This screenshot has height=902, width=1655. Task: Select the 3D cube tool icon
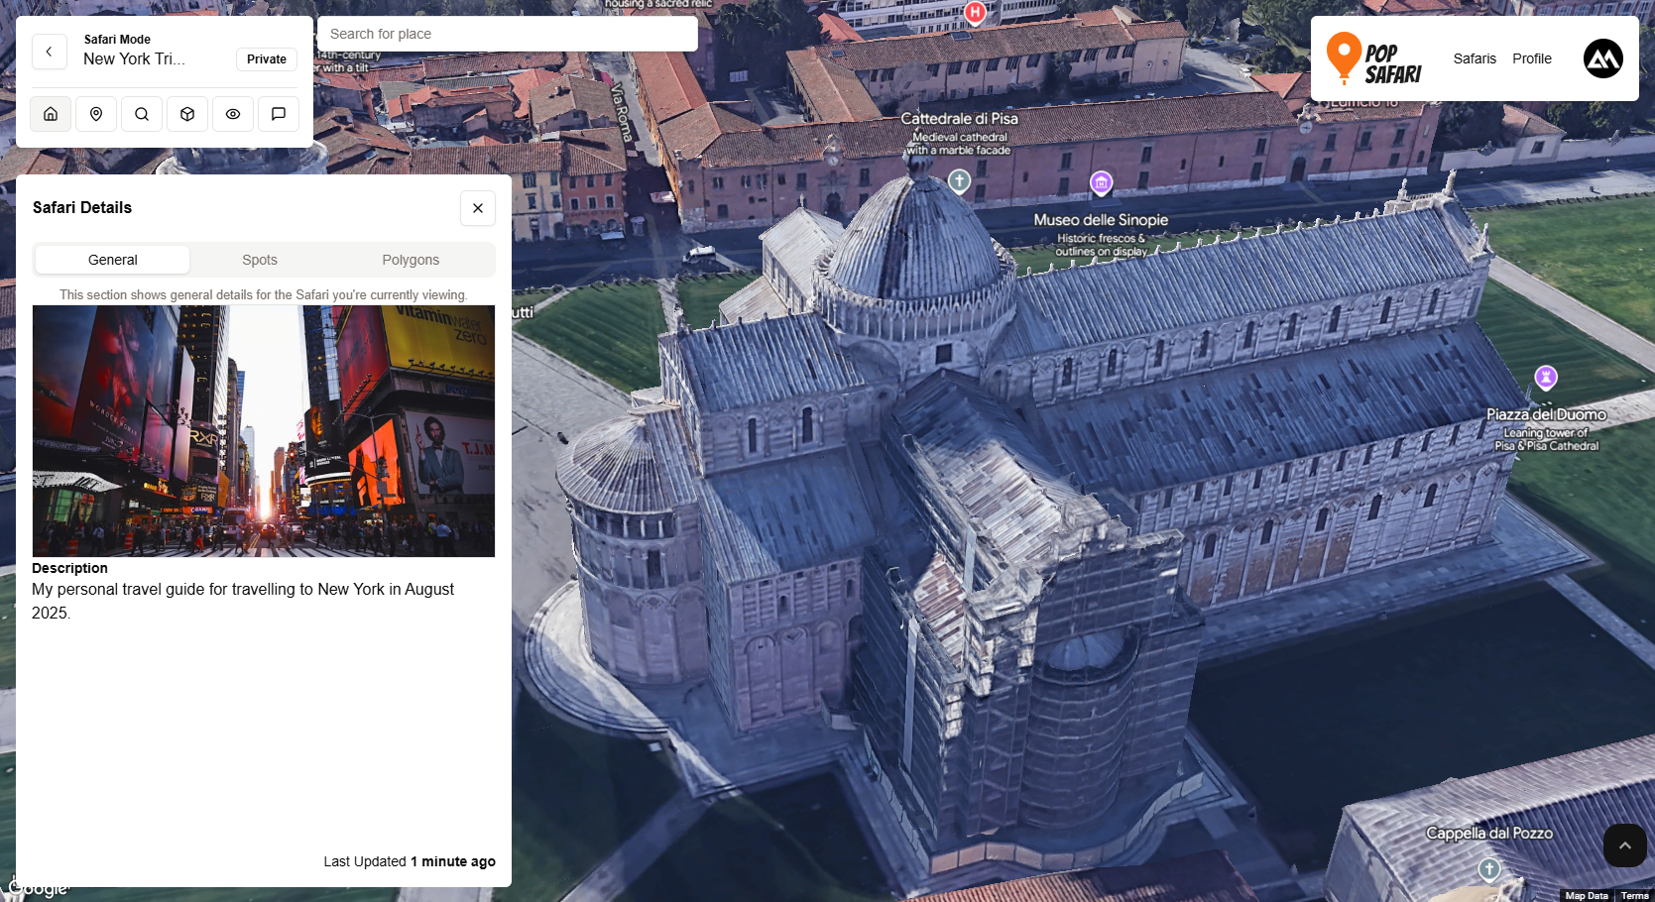[187, 114]
